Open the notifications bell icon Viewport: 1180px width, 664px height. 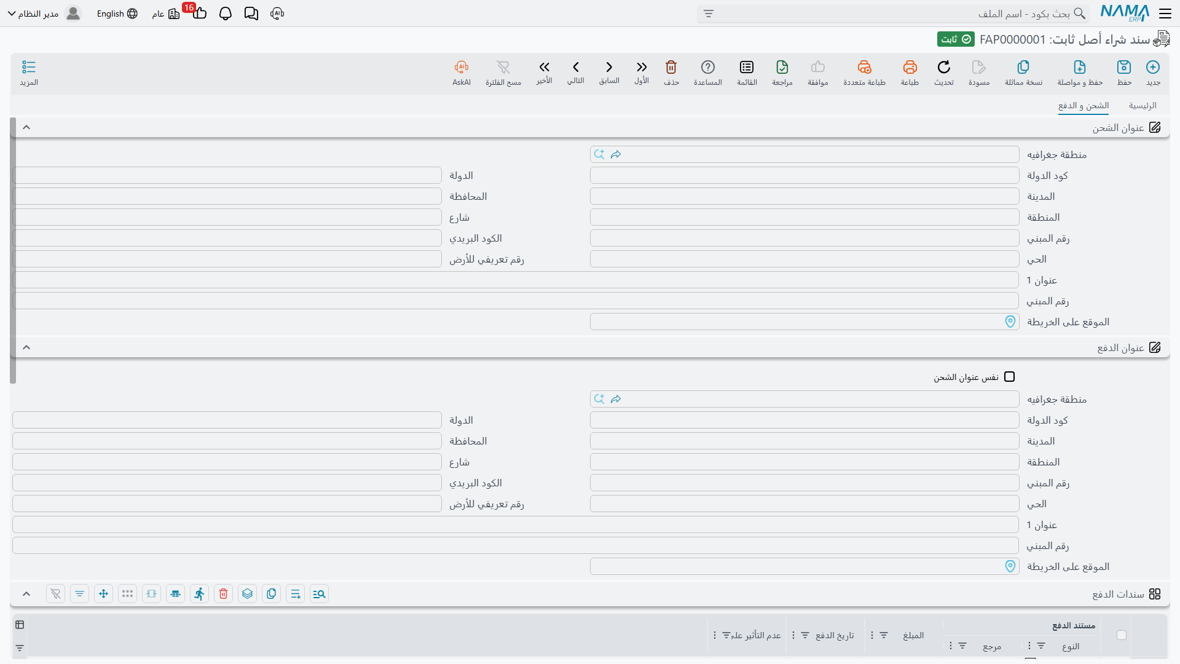pos(226,14)
